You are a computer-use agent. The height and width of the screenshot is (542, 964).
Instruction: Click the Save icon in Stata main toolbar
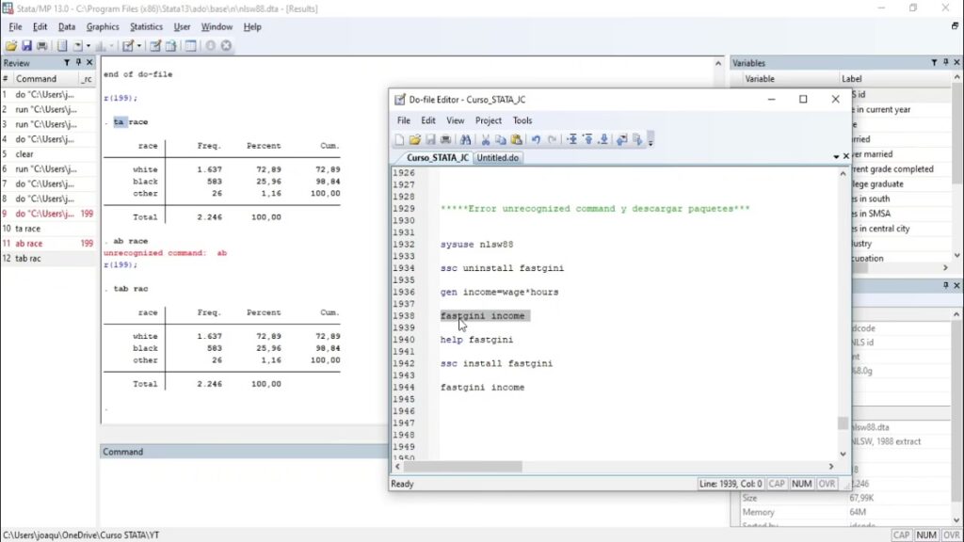tap(26, 45)
